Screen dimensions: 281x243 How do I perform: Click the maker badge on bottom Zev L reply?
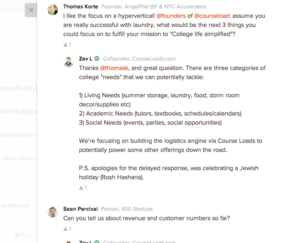point(97,242)
